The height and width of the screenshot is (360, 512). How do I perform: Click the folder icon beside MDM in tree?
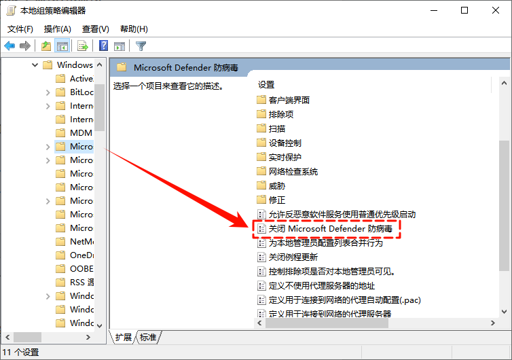pyautogui.click(x=60, y=133)
